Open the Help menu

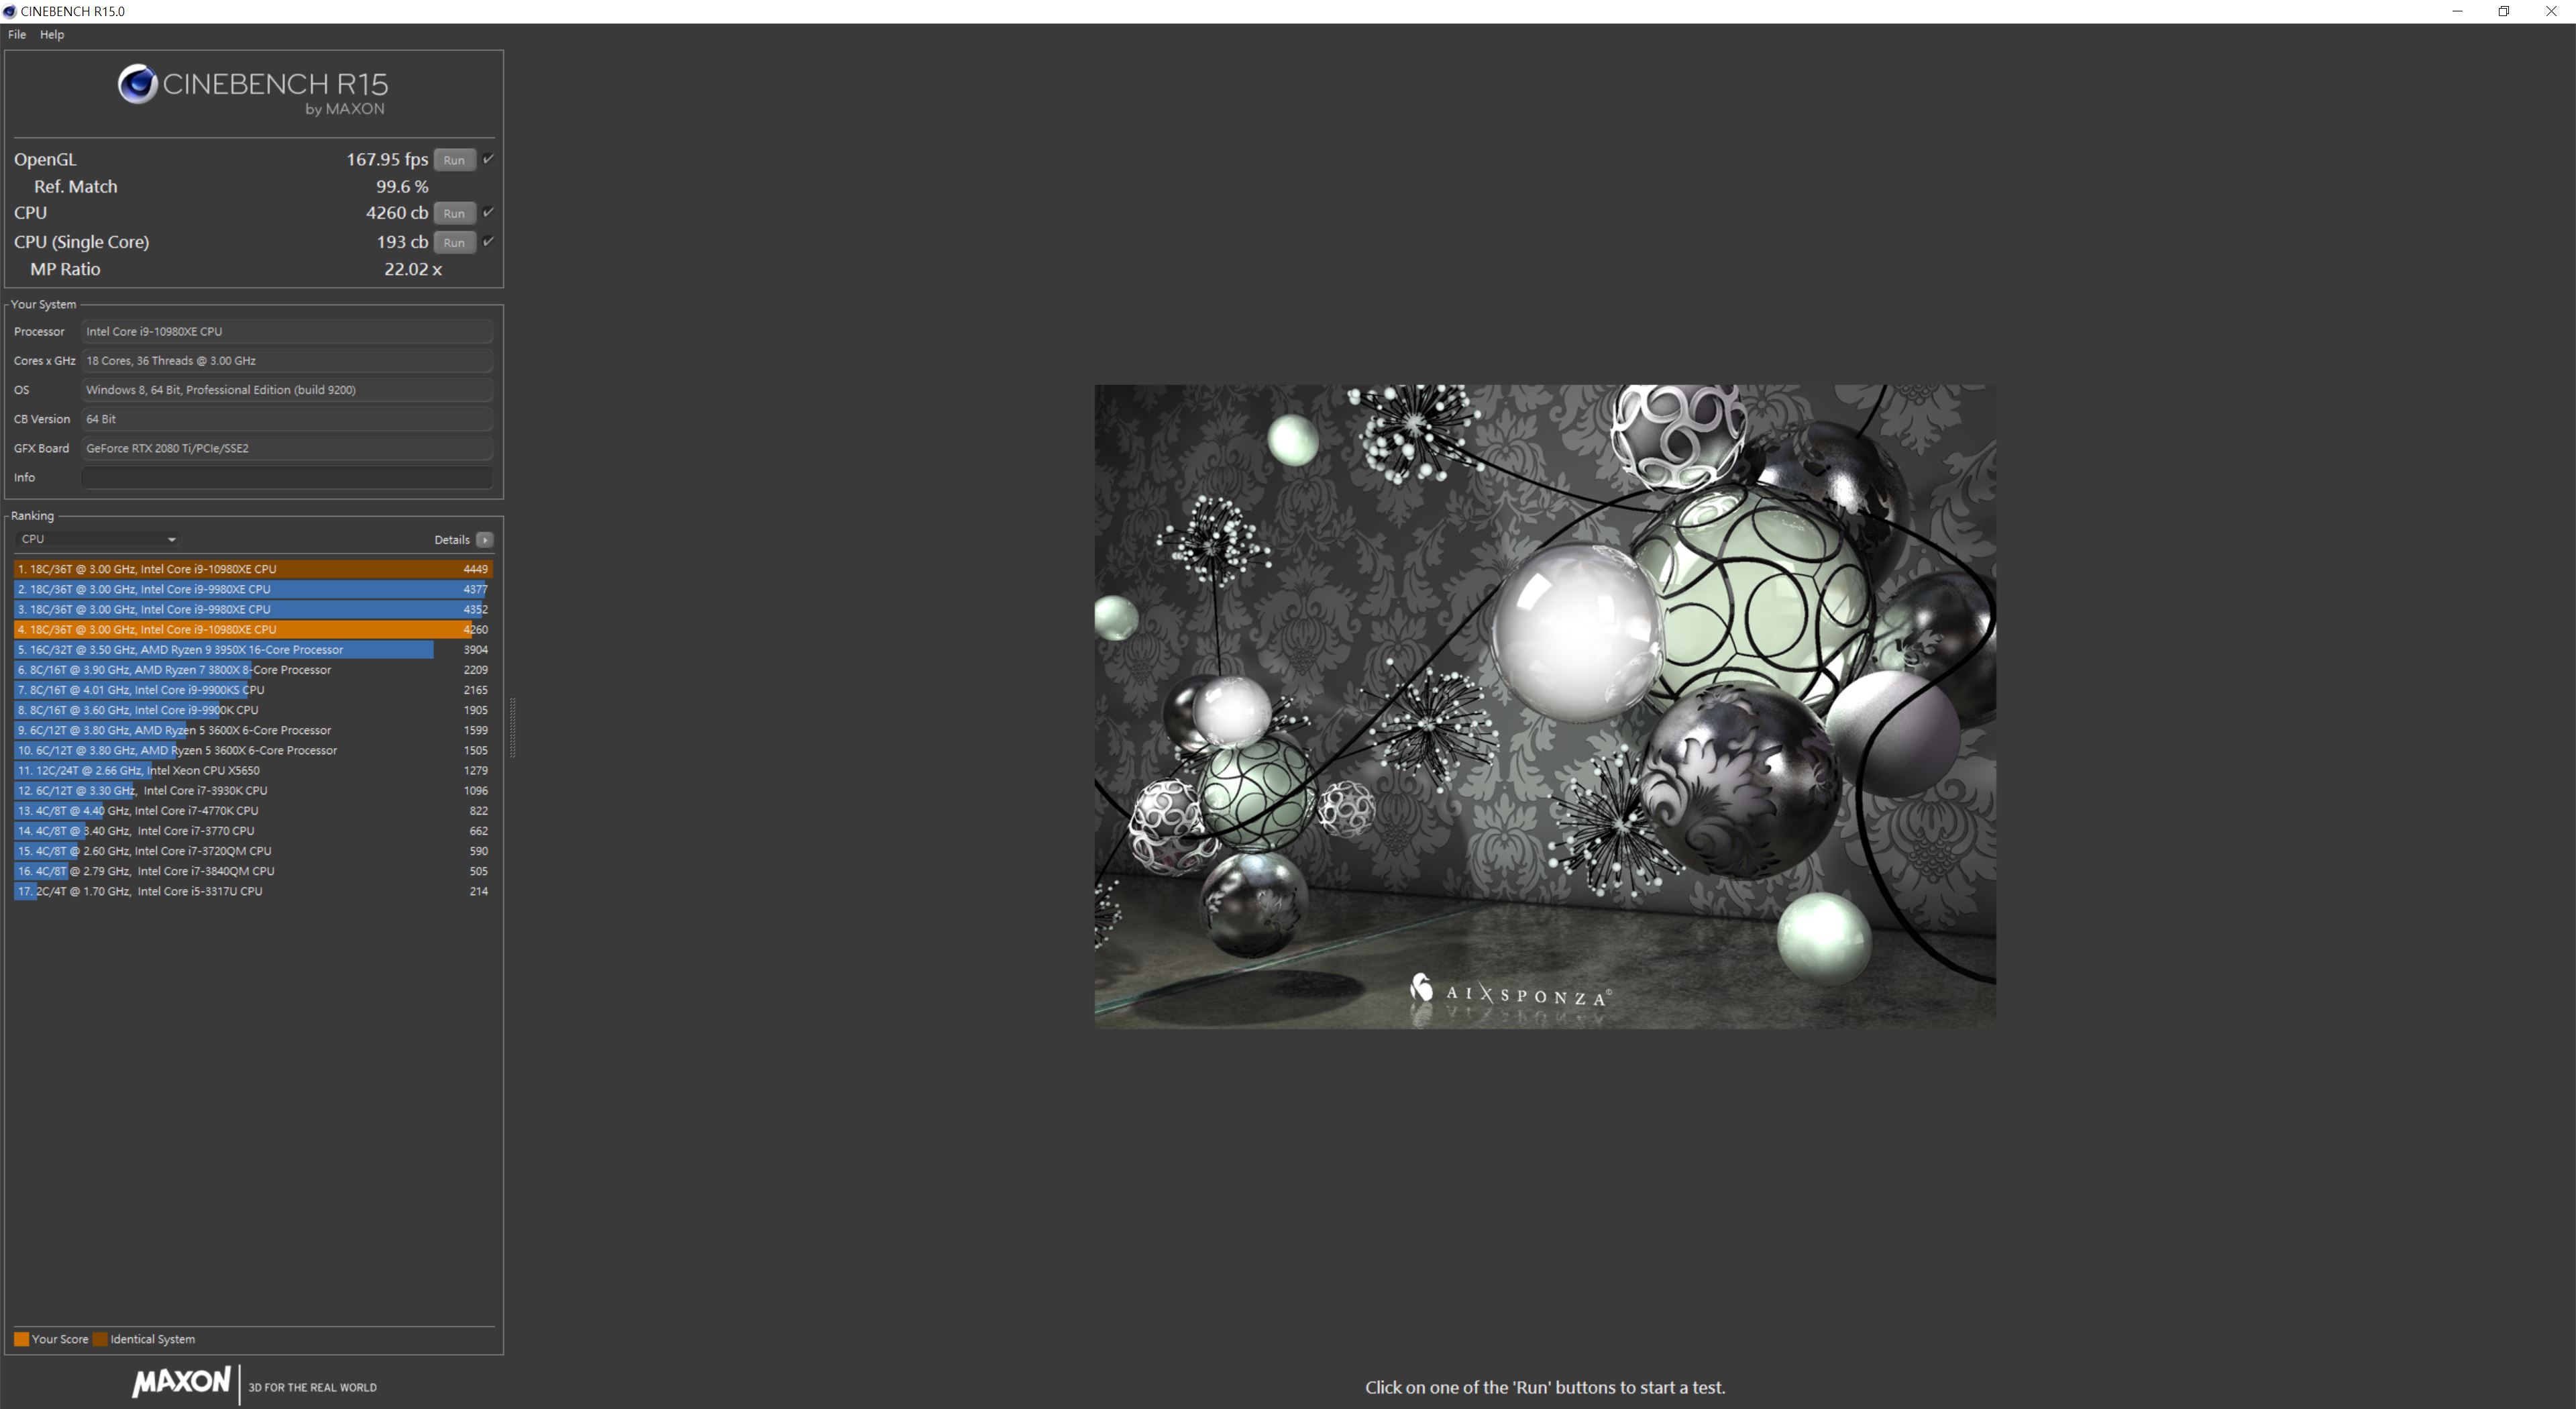pyautogui.click(x=52, y=34)
